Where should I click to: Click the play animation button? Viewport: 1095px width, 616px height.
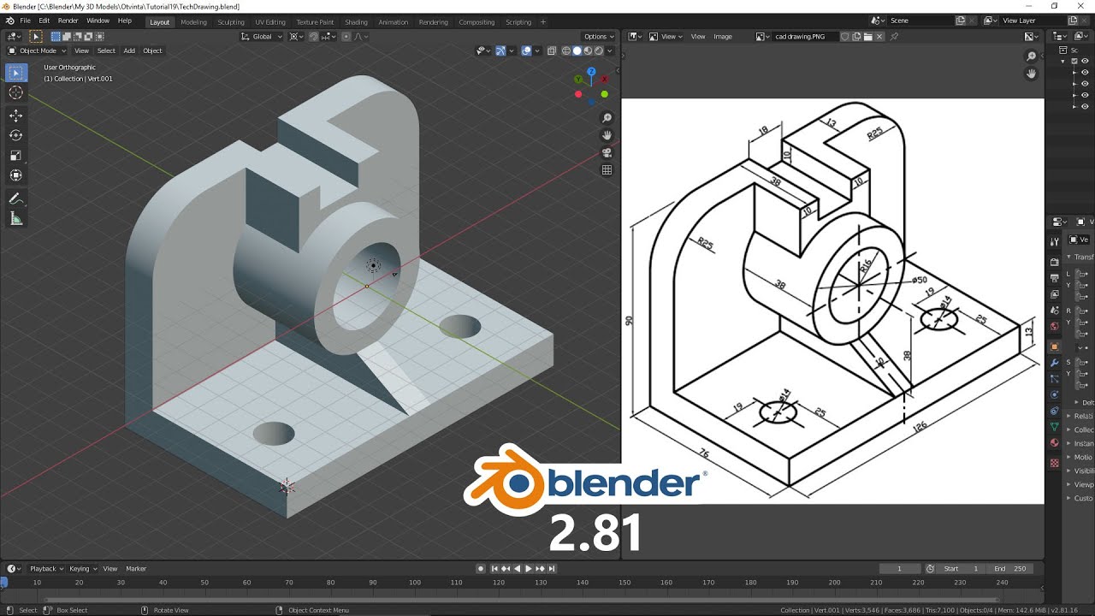(x=528, y=569)
